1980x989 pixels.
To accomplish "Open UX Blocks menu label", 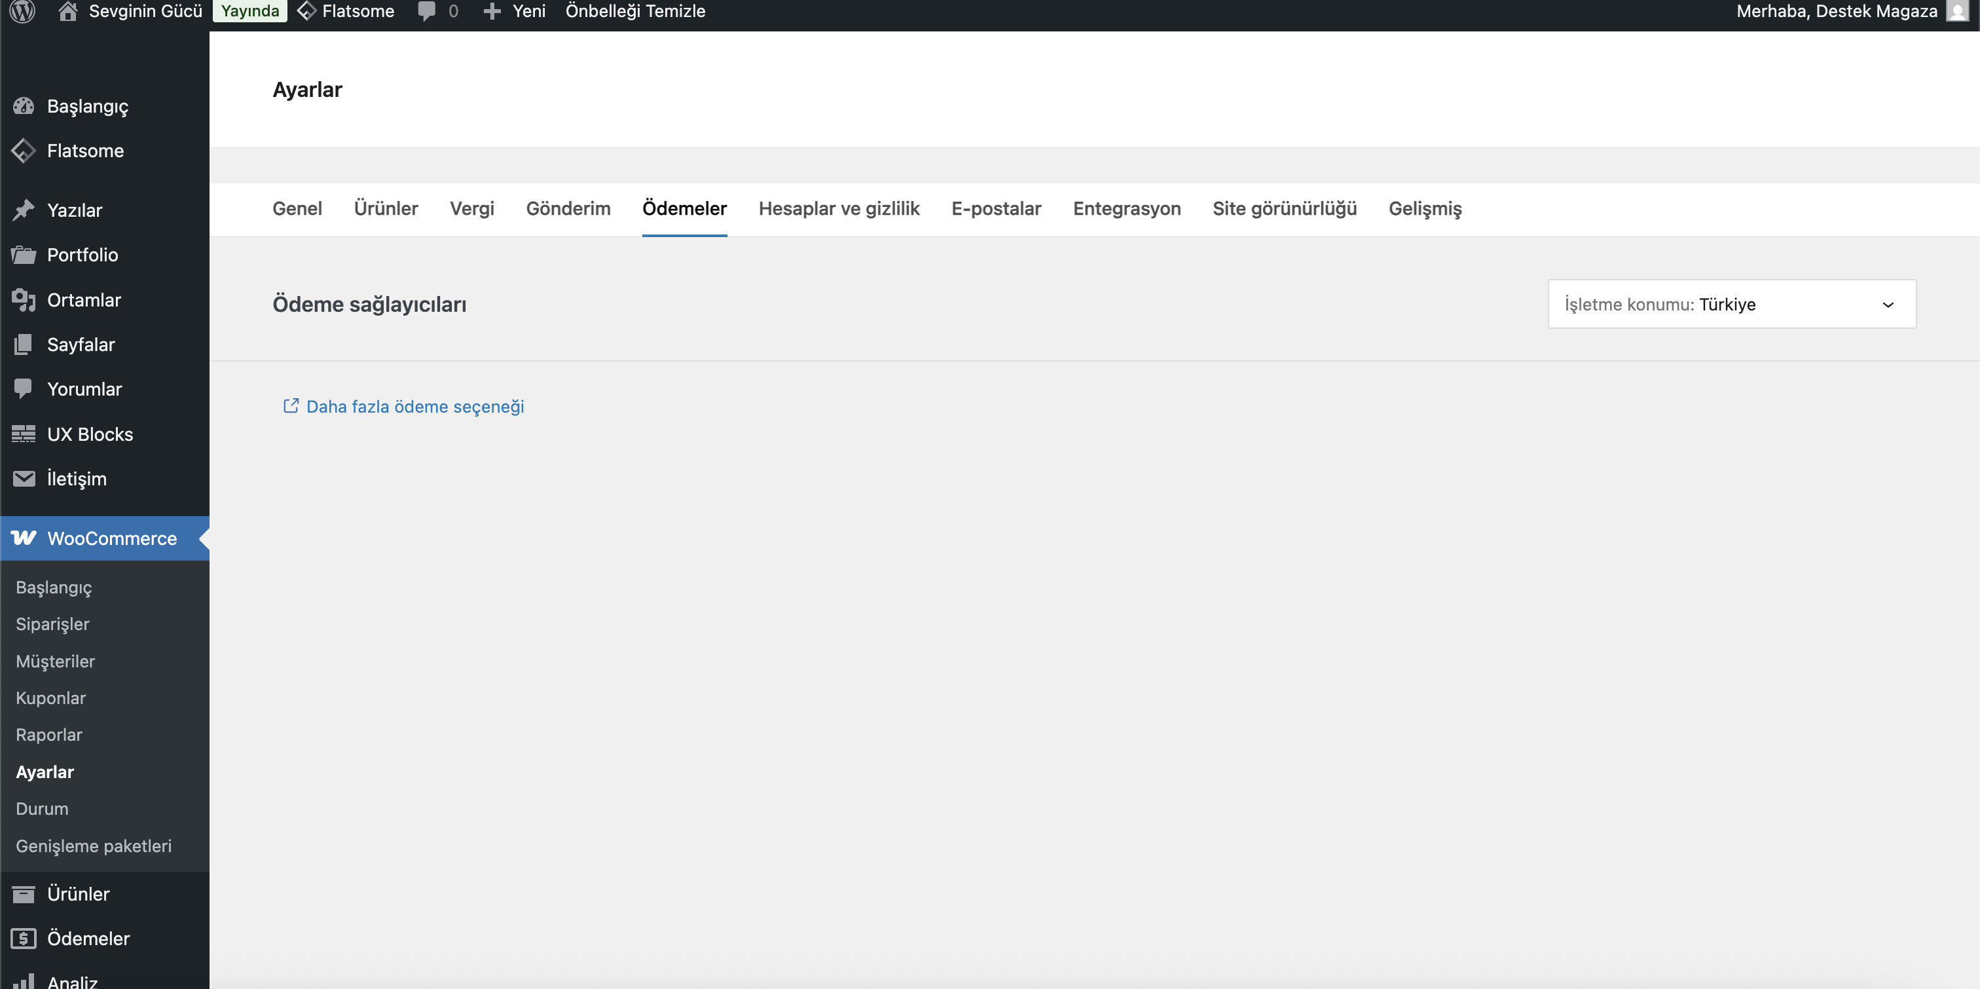I will click(90, 434).
